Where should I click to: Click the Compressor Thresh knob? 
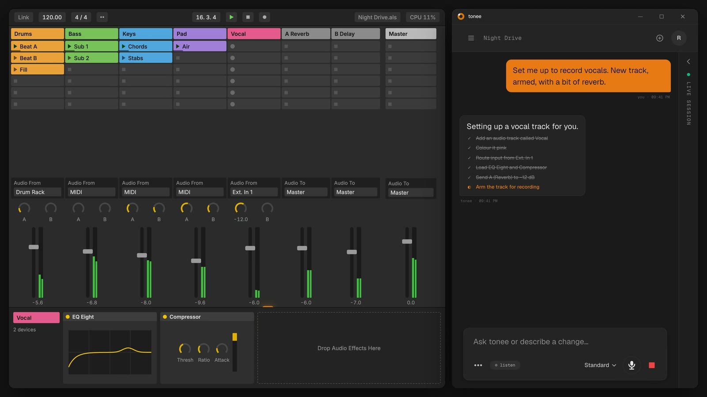pyautogui.click(x=185, y=349)
